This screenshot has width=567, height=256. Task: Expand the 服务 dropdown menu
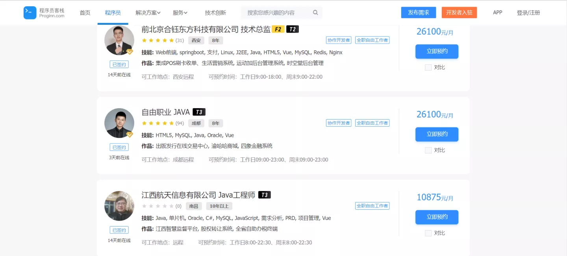point(180,13)
